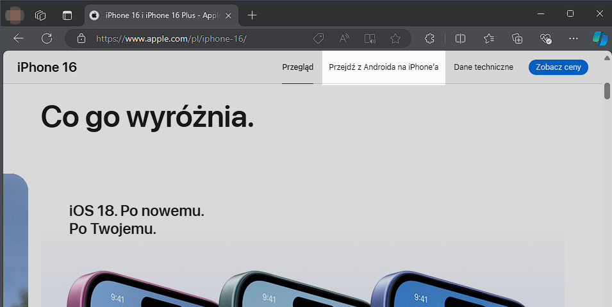The width and height of the screenshot is (612, 307).
Task: Add this page to favorites with the star
Action: point(395,38)
